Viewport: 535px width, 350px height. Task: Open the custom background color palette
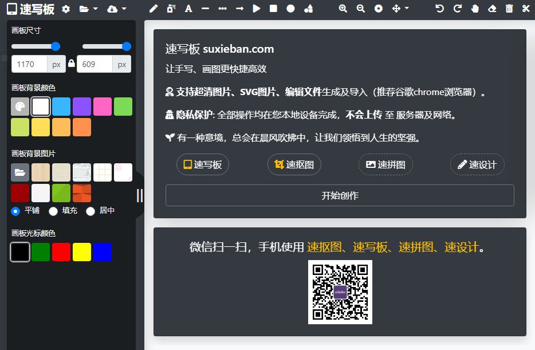pos(20,107)
